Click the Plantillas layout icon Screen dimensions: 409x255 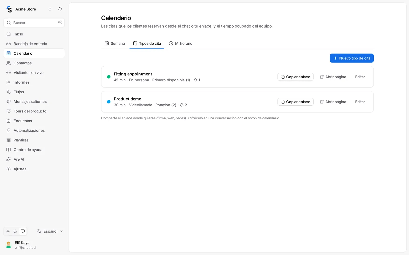(8, 140)
